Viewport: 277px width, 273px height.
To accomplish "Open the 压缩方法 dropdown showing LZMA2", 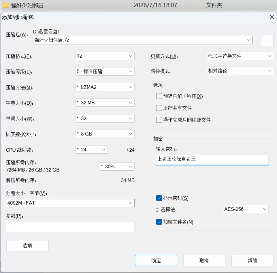I will click(x=105, y=87).
